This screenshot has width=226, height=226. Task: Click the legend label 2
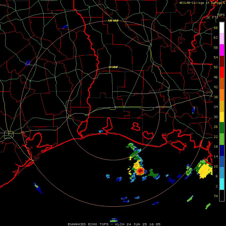pos(217,186)
